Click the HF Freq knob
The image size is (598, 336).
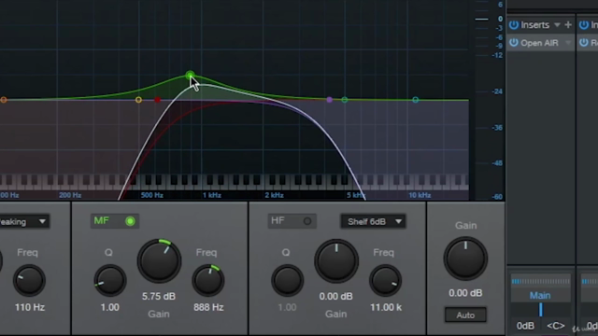point(385,281)
